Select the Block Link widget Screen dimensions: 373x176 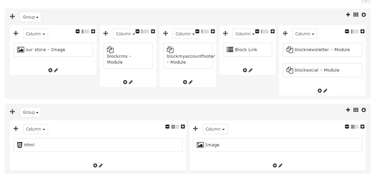pyautogui.click(x=247, y=50)
